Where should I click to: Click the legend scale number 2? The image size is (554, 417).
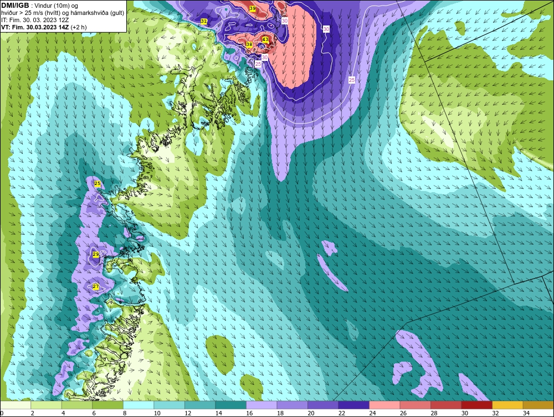click(x=33, y=413)
